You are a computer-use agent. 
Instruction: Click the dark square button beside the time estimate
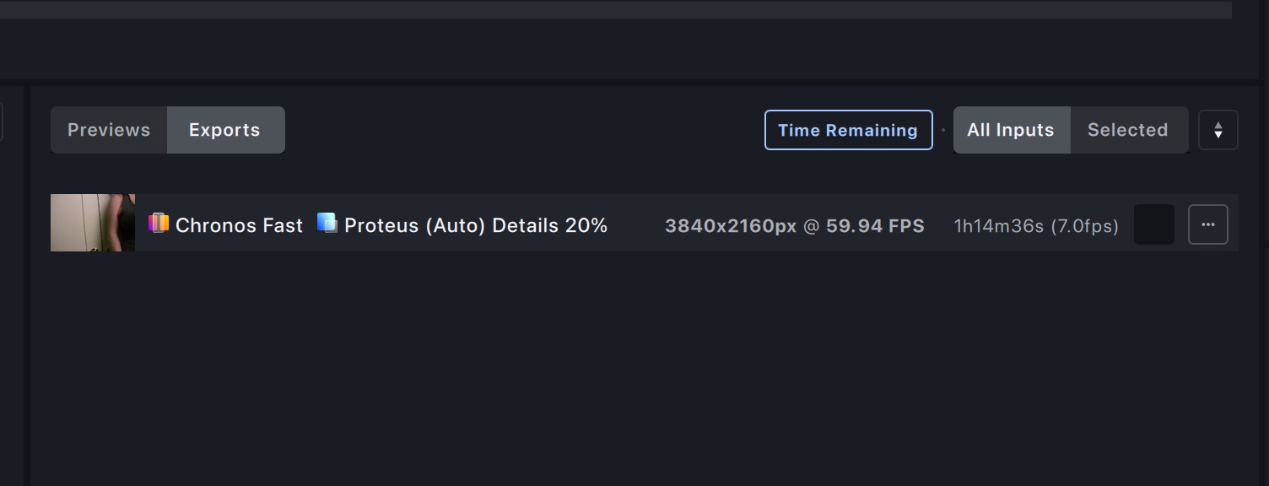[1153, 224]
